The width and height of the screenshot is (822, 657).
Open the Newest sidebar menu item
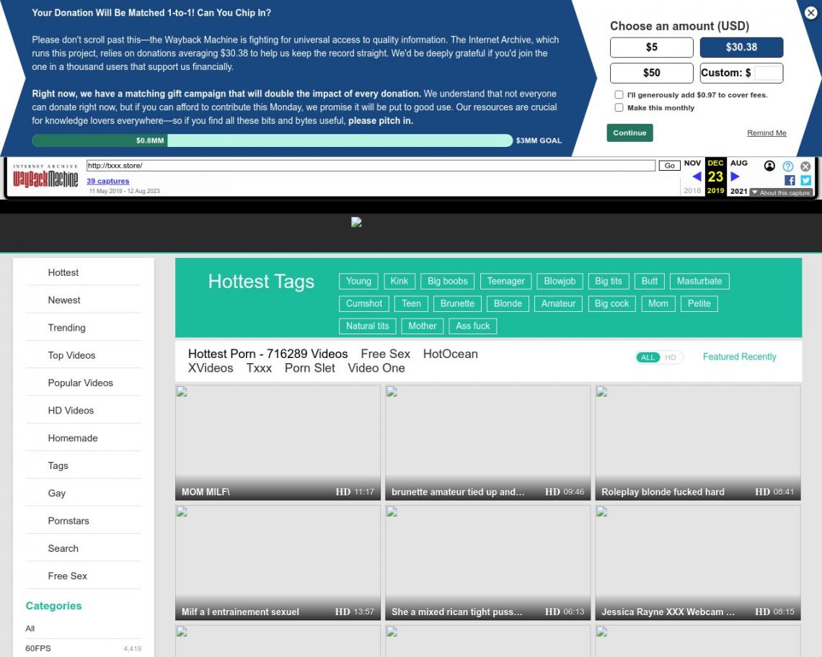coord(64,300)
